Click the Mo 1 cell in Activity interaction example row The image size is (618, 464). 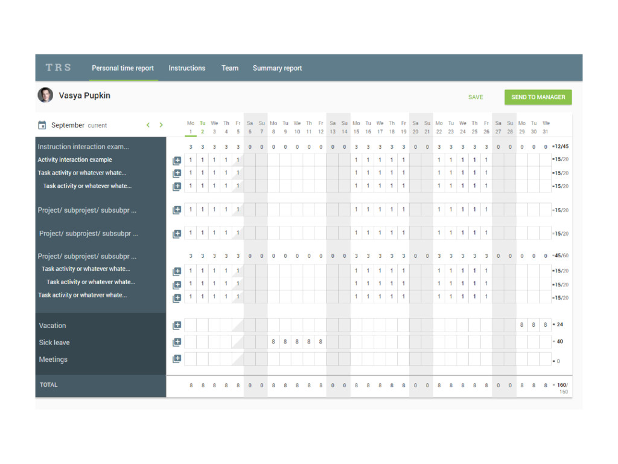[191, 159]
